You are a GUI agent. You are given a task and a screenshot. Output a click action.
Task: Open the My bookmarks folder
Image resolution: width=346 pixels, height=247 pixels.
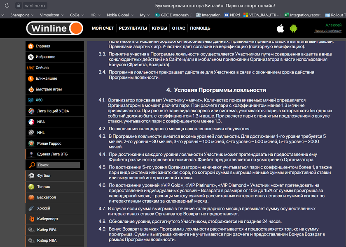coord(145,15)
